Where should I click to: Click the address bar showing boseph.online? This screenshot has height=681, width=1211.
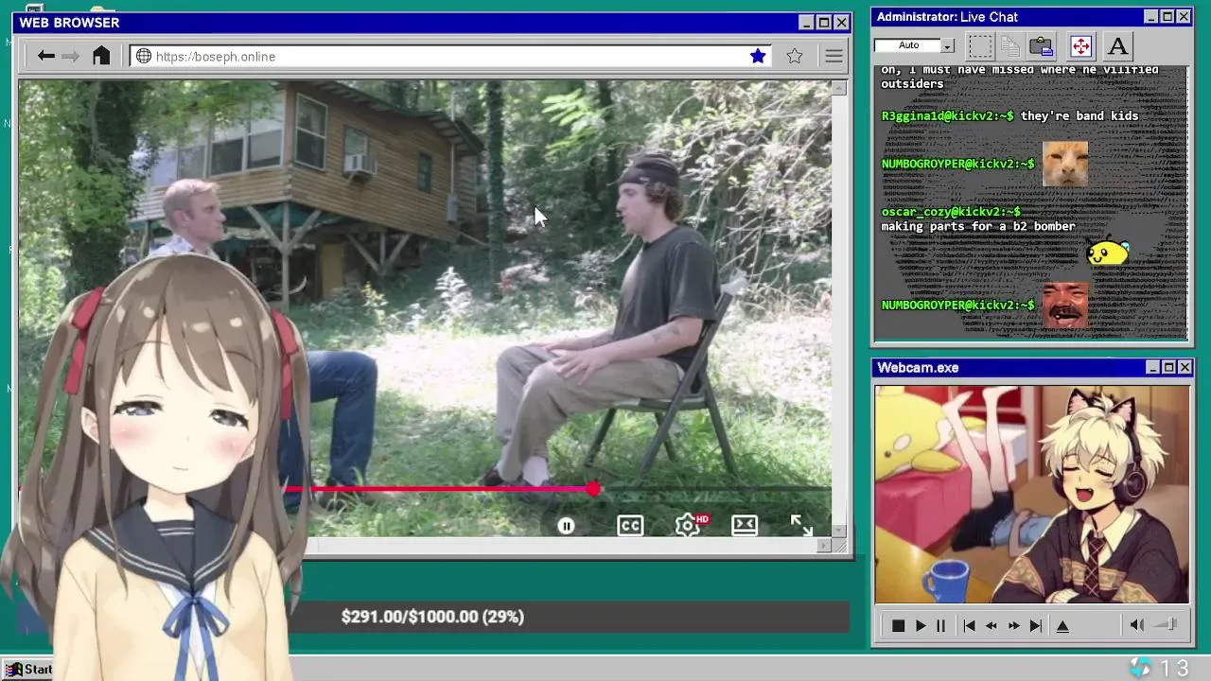450,57
